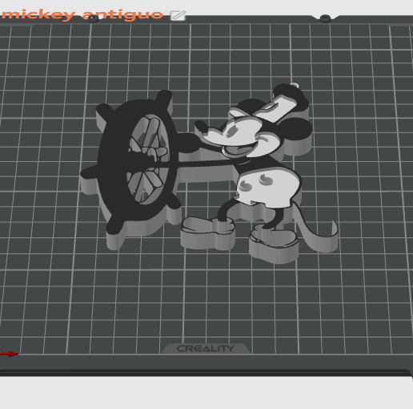Screen dimensions: 413x409
Task: Click the edit pencil icon beside plate name
Action: click(178, 15)
